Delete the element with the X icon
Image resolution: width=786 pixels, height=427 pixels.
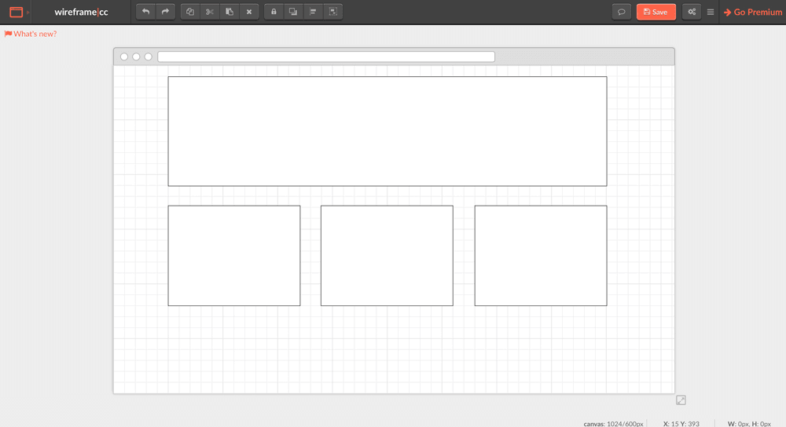coord(249,12)
